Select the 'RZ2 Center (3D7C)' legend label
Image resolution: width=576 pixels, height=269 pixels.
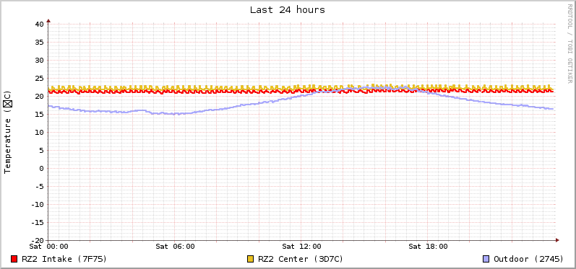[x=301, y=259]
